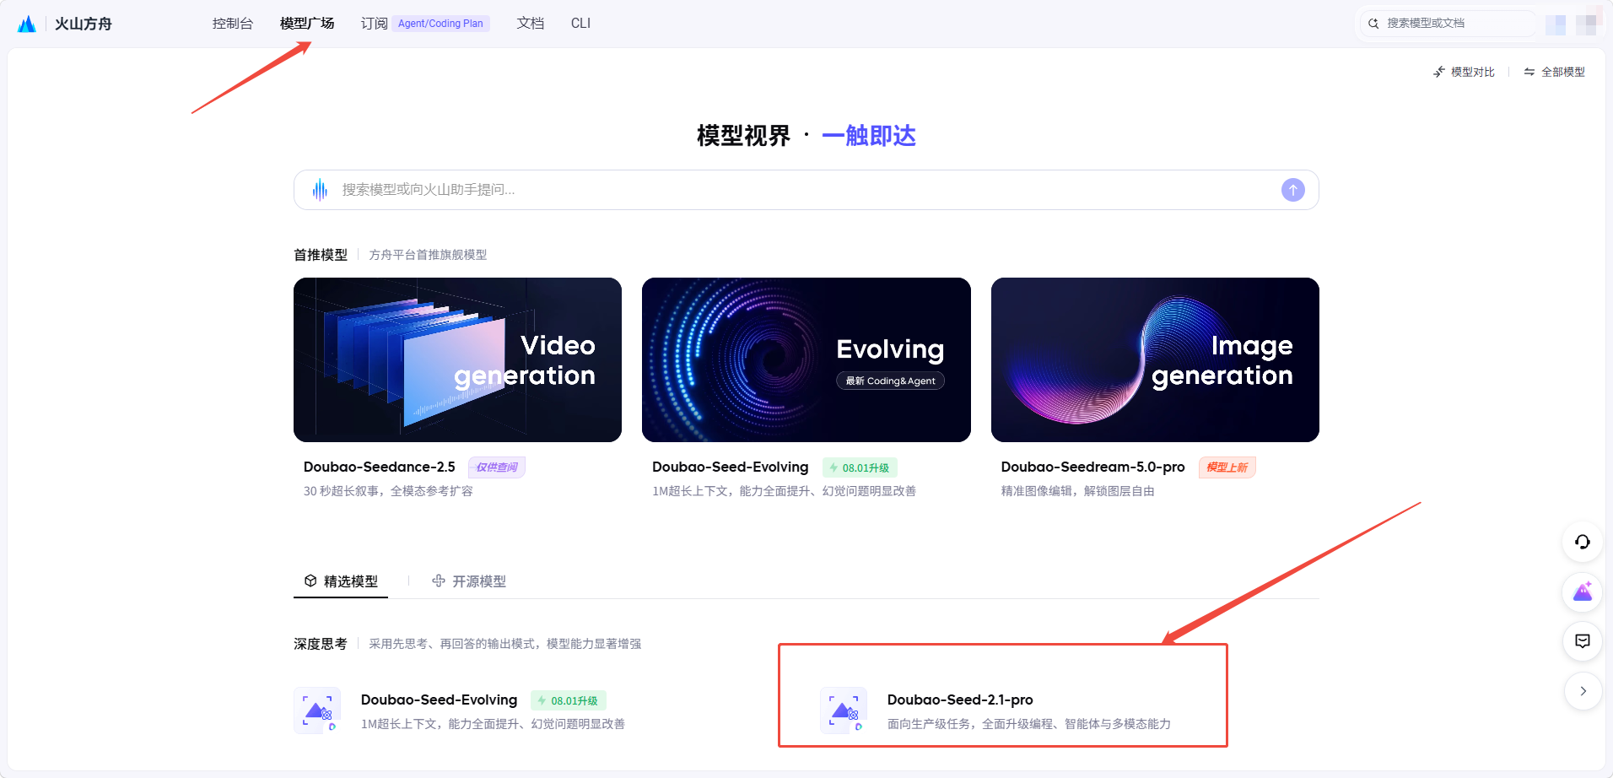Switch to the 开源模型 tab
Screen dimensions: 1613x778
click(x=469, y=581)
